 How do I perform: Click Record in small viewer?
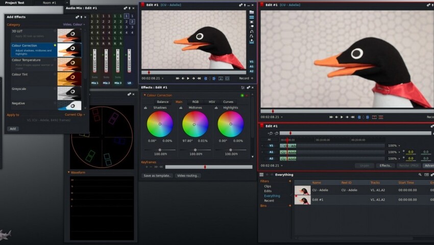pyautogui.click(x=244, y=78)
